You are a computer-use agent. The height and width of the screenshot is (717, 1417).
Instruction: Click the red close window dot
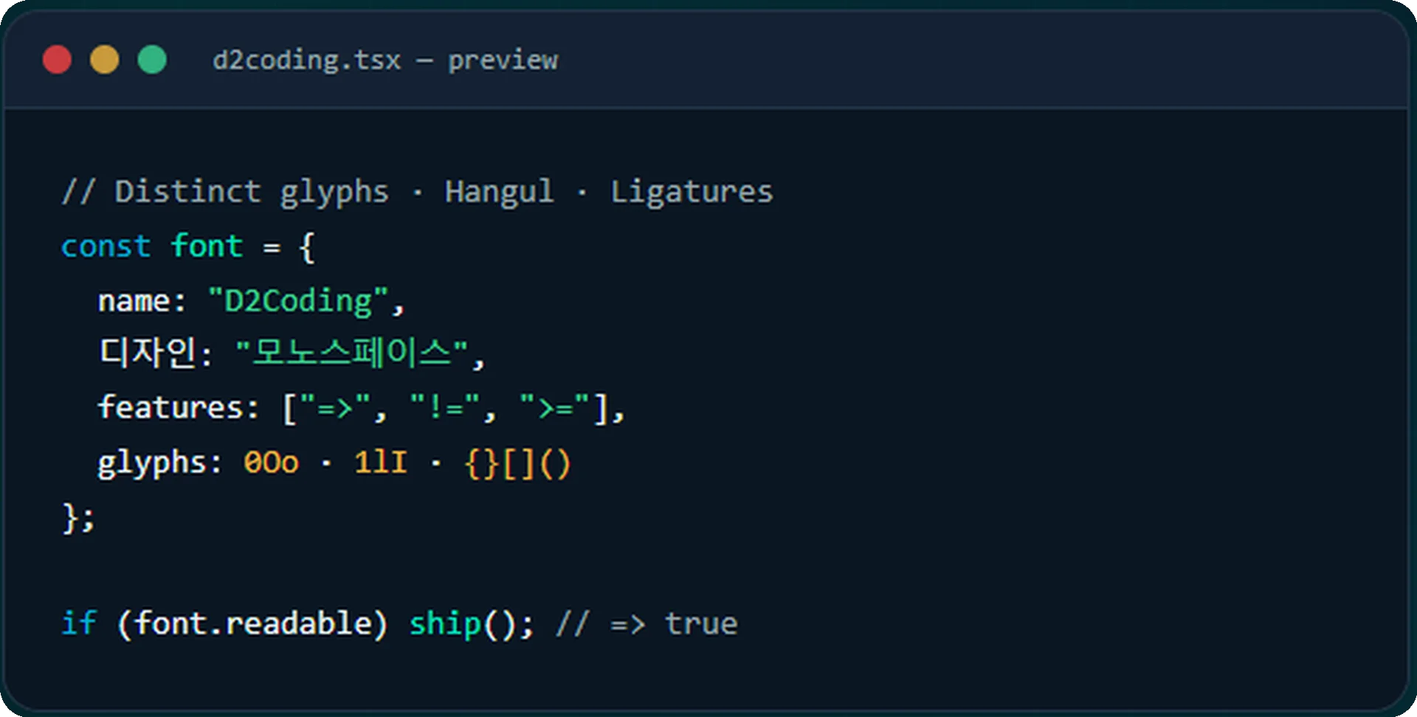point(57,60)
